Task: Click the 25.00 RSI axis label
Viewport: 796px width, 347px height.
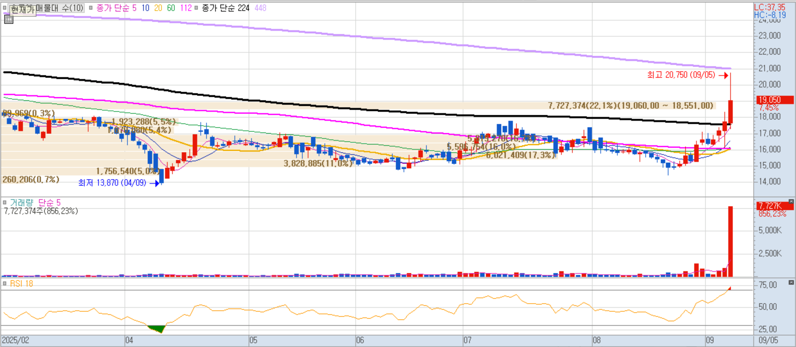Action: coord(768,329)
